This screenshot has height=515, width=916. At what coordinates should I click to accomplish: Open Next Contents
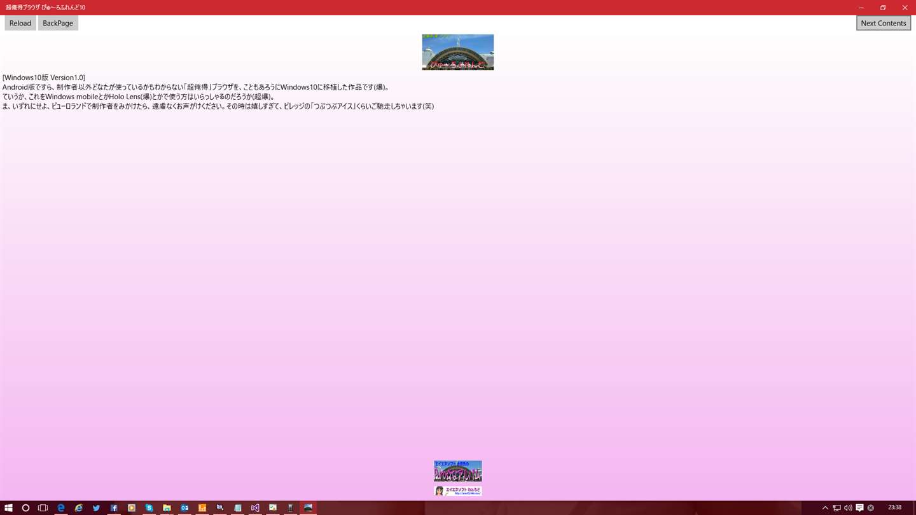coord(883,24)
